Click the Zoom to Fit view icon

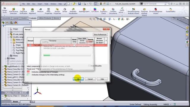[91, 19]
